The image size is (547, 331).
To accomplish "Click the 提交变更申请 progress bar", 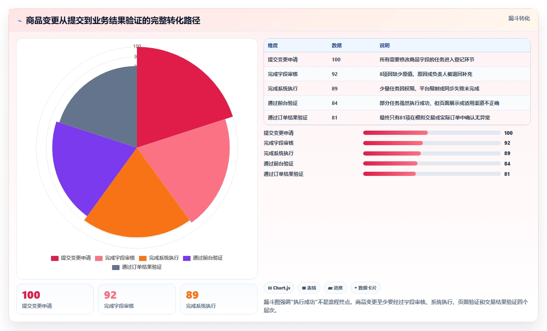I will coord(432,133).
